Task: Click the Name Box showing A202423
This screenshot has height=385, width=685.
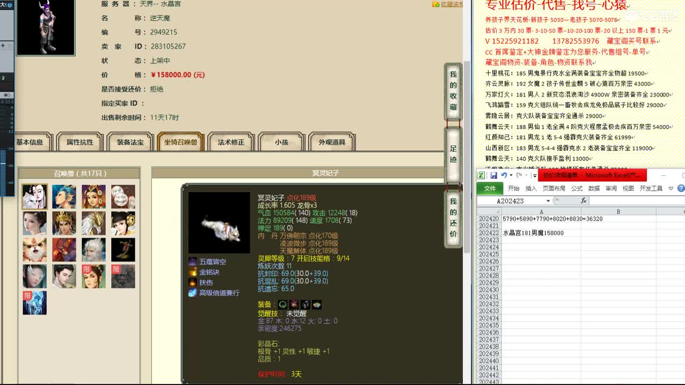Action: click(510, 201)
